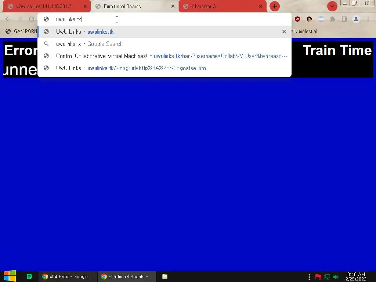The width and height of the screenshot is (376, 282).
Task: Show hidden tray icons via dots
Action: coord(309,277)
